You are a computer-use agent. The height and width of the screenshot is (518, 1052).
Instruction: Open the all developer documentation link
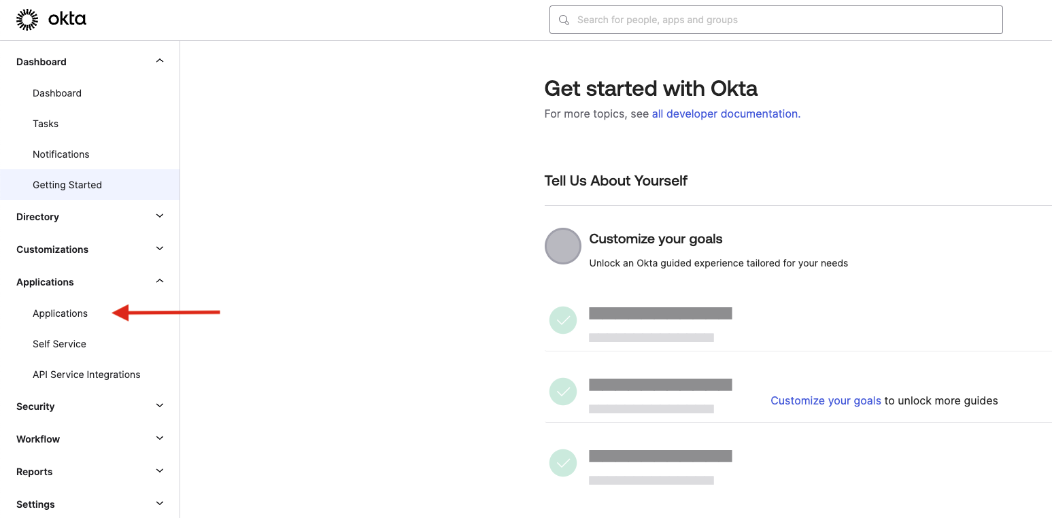click(726, 114)
